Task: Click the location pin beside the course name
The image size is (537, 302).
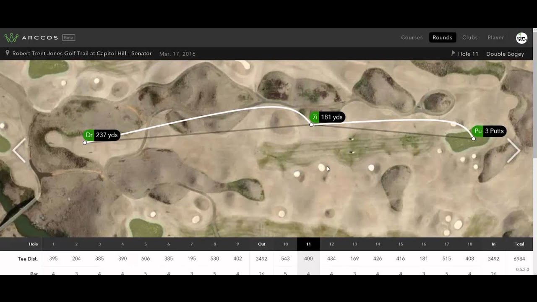Action: pyautogui.click(x=8, y=53)
